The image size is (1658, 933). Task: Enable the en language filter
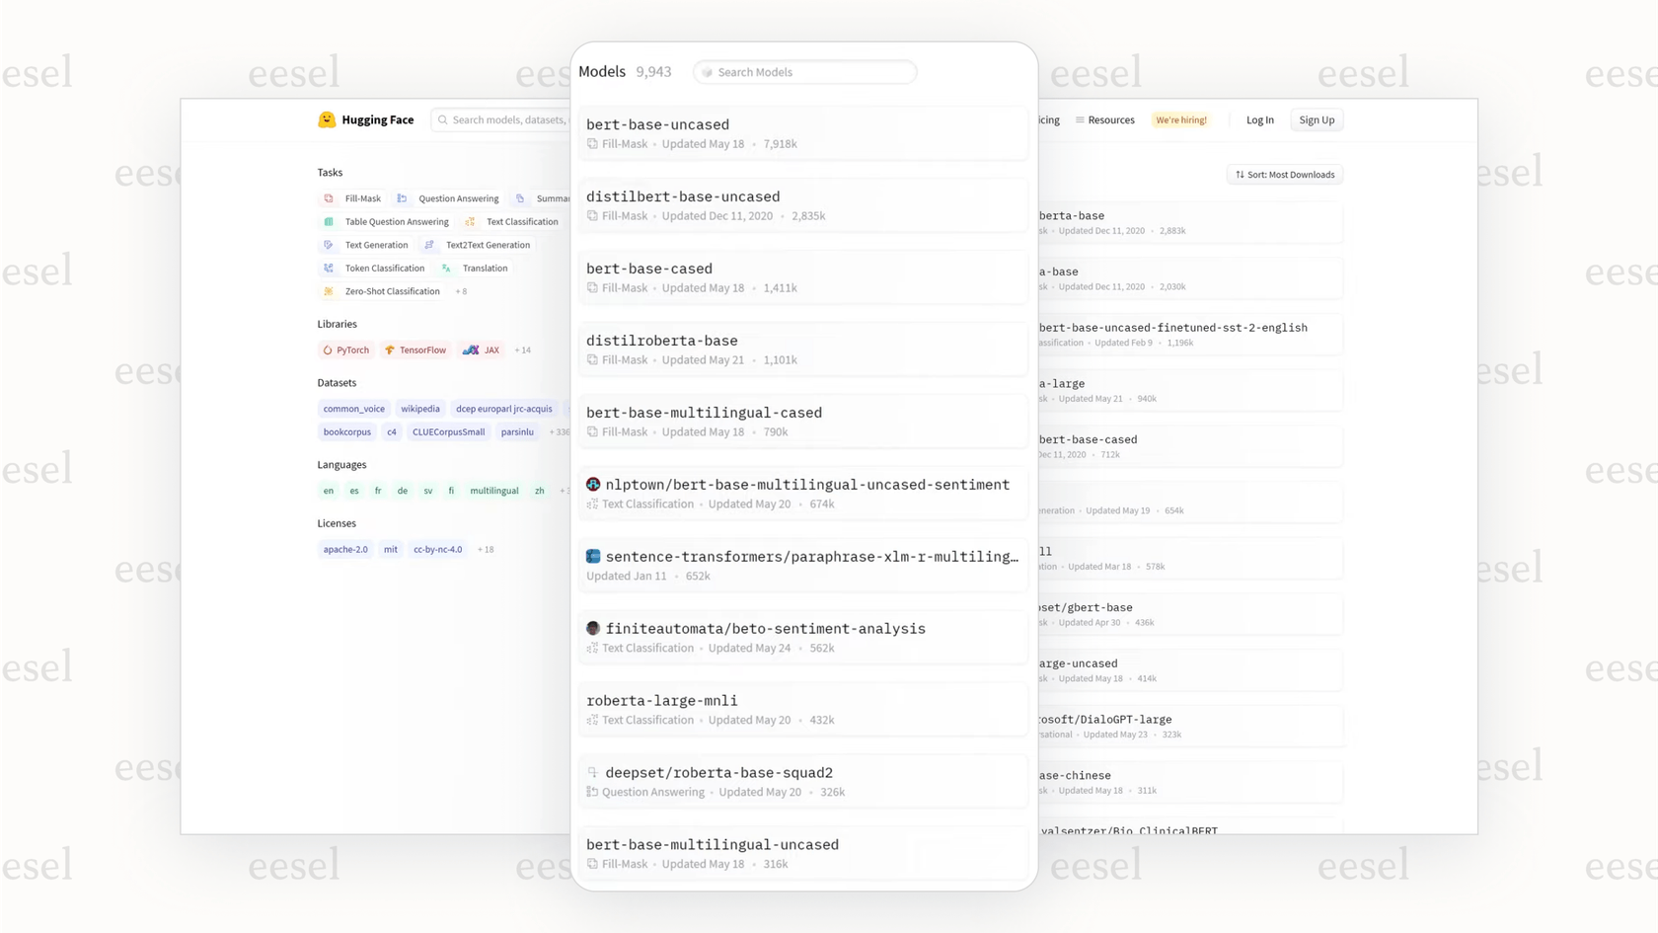(x=328, y=491)
